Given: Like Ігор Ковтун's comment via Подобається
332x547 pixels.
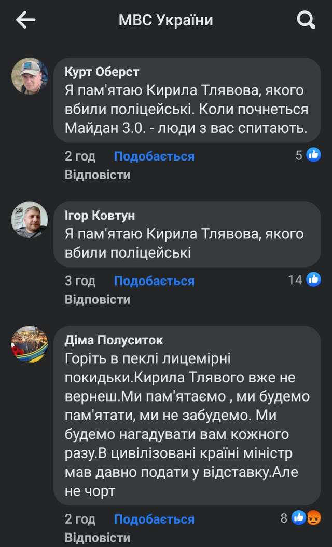Looking at the screenshot, I should coord(154,281).
